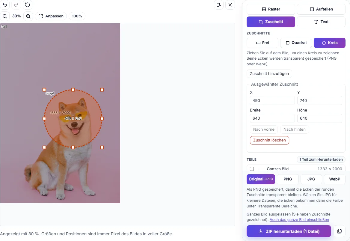Click the Breite input field
350x241 pixels.
(272, 118)
